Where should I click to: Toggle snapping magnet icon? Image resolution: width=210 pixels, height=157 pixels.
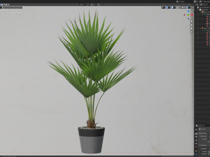92,5
